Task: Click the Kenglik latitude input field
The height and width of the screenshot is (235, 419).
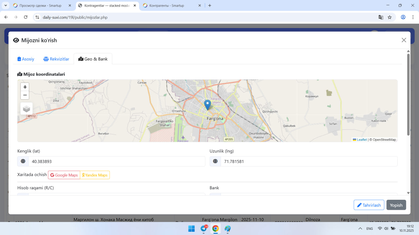Action: (x=116, y=162)
